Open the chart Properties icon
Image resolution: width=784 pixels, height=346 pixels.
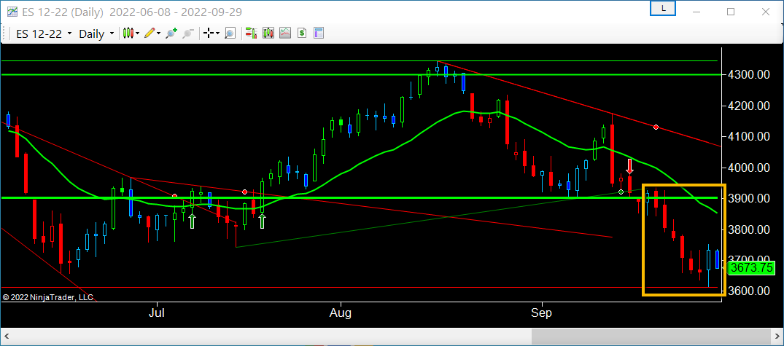click(319, 34)
